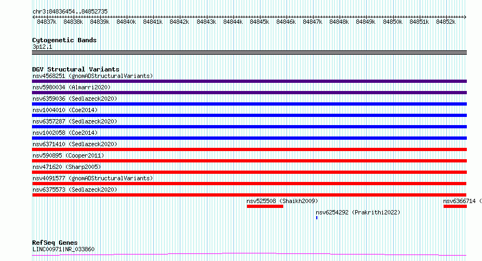Open variant nsv6254292 (Prakrithi2022) label

click(x=358, y=212)
